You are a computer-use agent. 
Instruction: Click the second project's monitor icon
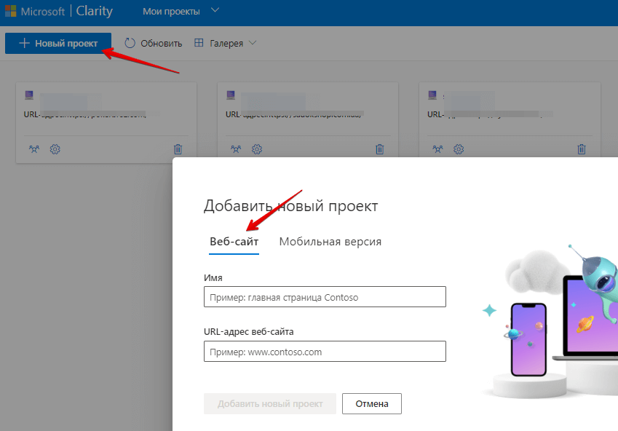(231, 95)
